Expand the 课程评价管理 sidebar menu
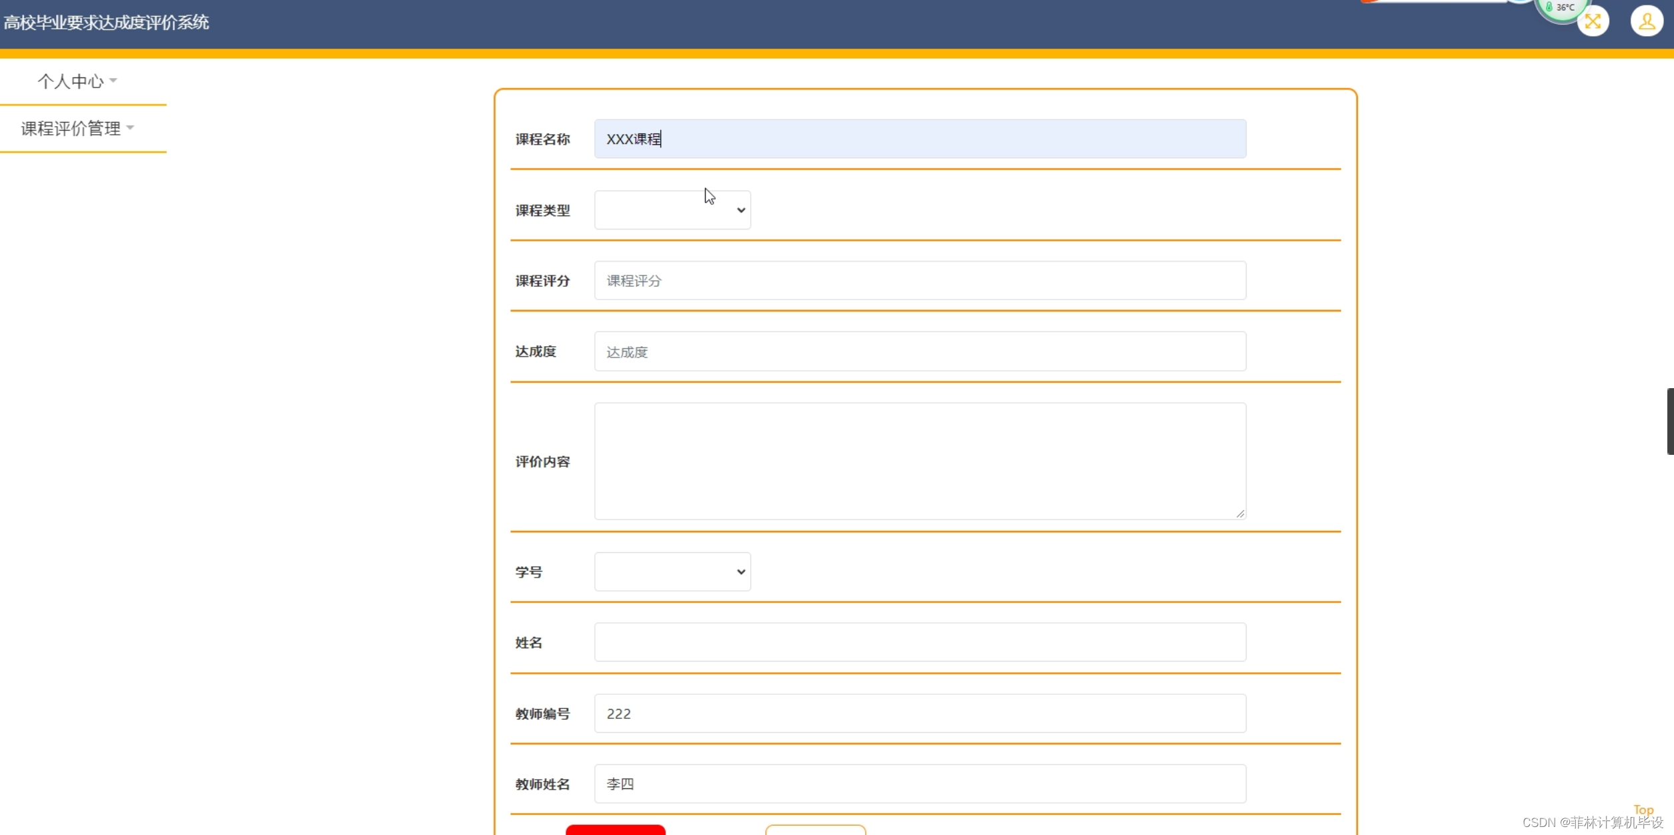 (71, 128)
